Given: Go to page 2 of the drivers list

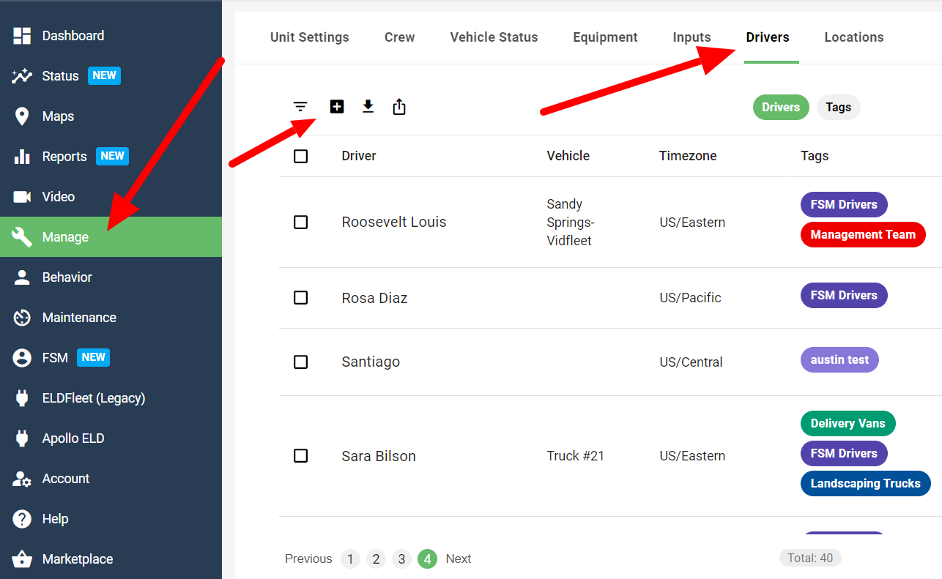Looking at the screenshot, I should tap(376, 559).
